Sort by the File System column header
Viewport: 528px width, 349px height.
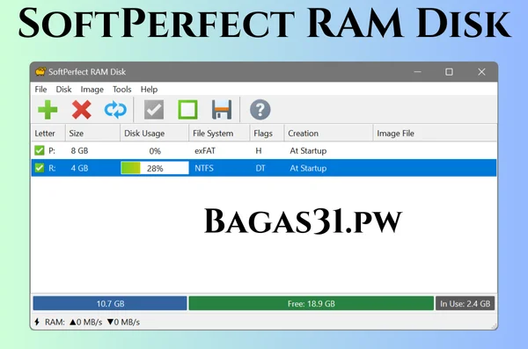219,134
